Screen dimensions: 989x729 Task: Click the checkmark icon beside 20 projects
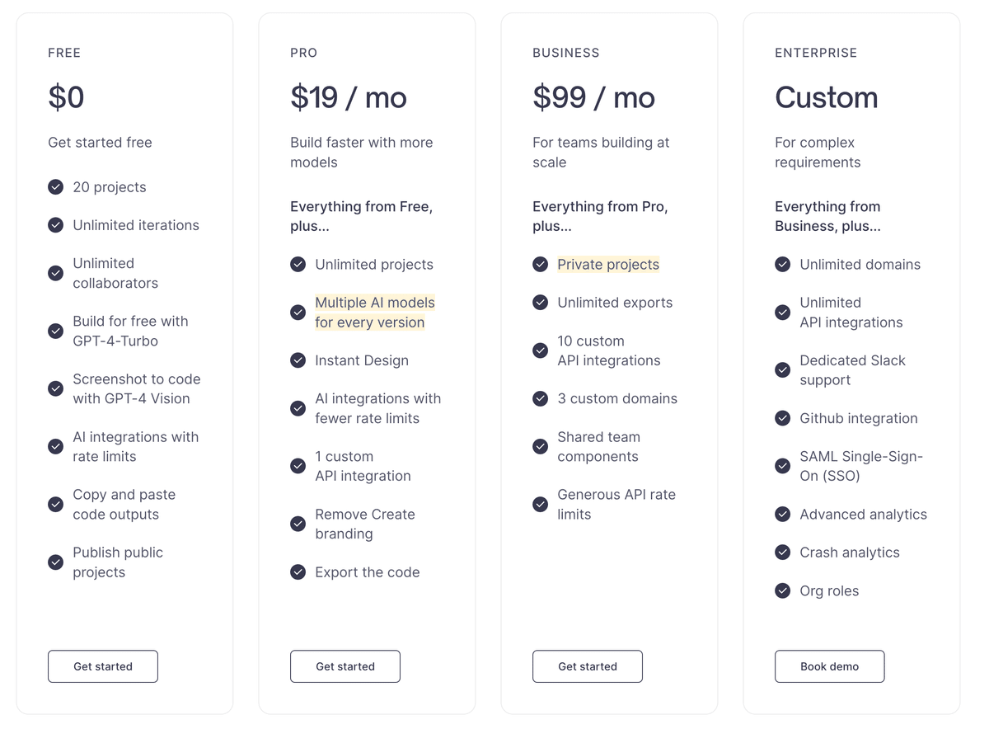pos(55,187)
